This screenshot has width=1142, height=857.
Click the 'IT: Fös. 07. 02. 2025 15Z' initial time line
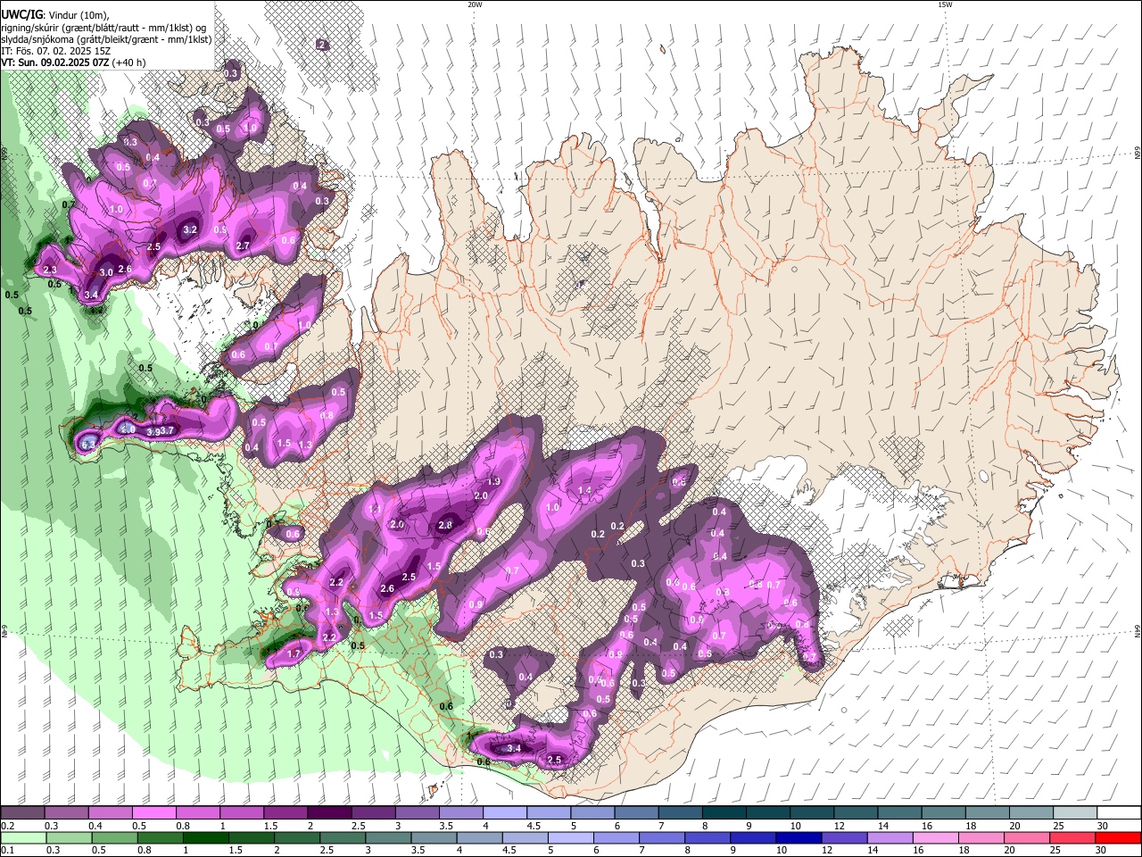pos(56,51)
